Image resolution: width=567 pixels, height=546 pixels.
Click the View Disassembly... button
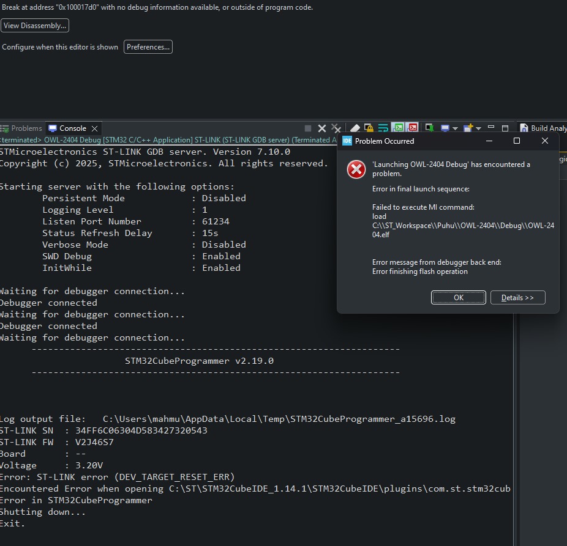click(35, 26)
